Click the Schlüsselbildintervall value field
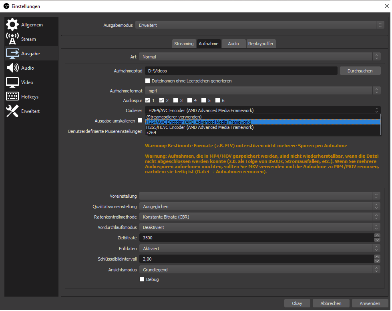Screen dimensions: 392x311 (x=257, y=259)
